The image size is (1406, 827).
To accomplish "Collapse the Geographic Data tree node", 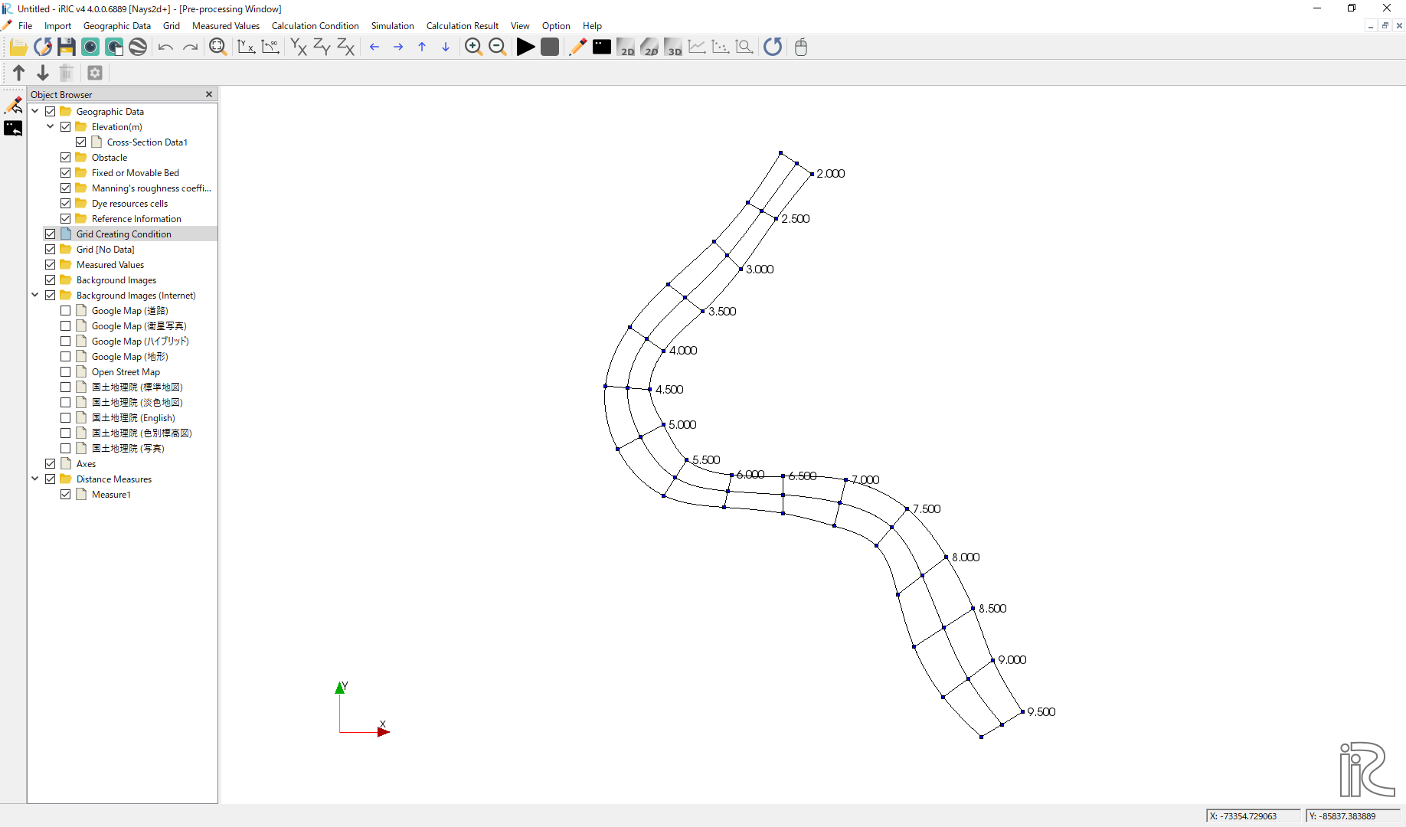I will click(35, 112).
